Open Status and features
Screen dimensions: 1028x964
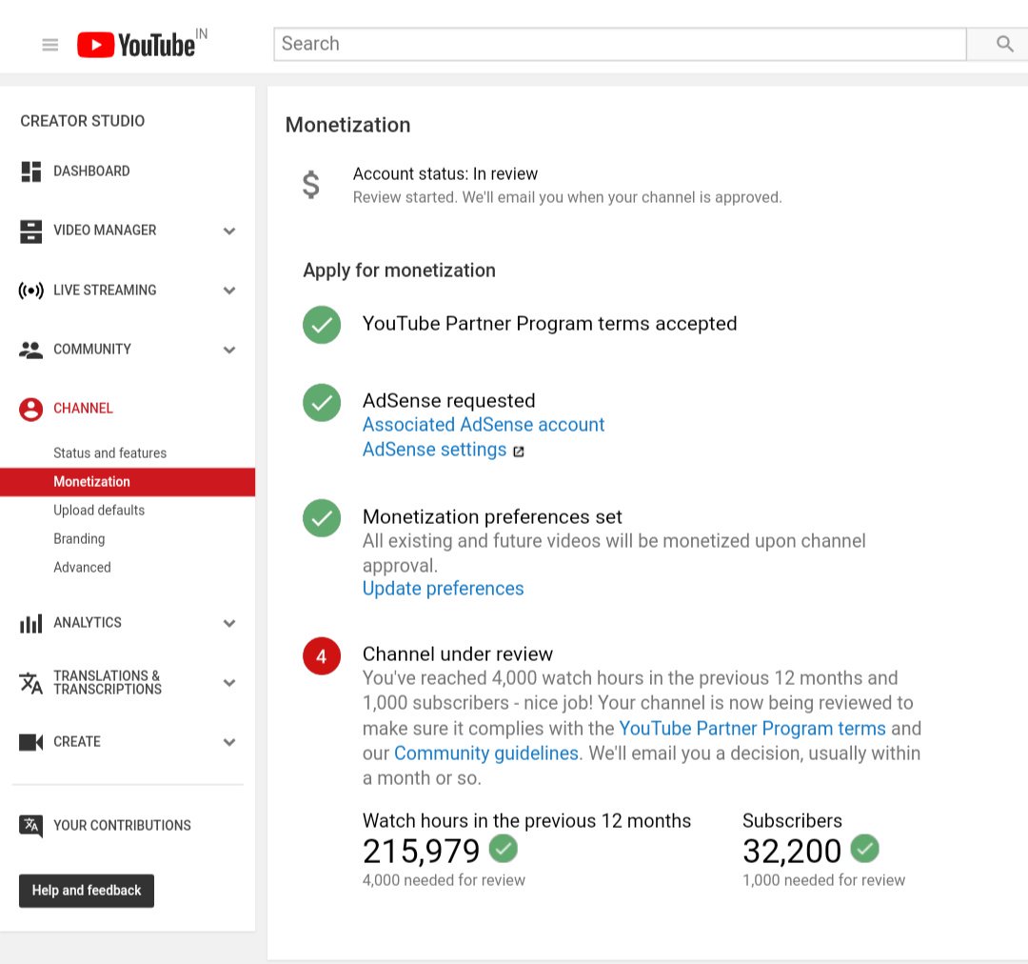pos(109,452)
